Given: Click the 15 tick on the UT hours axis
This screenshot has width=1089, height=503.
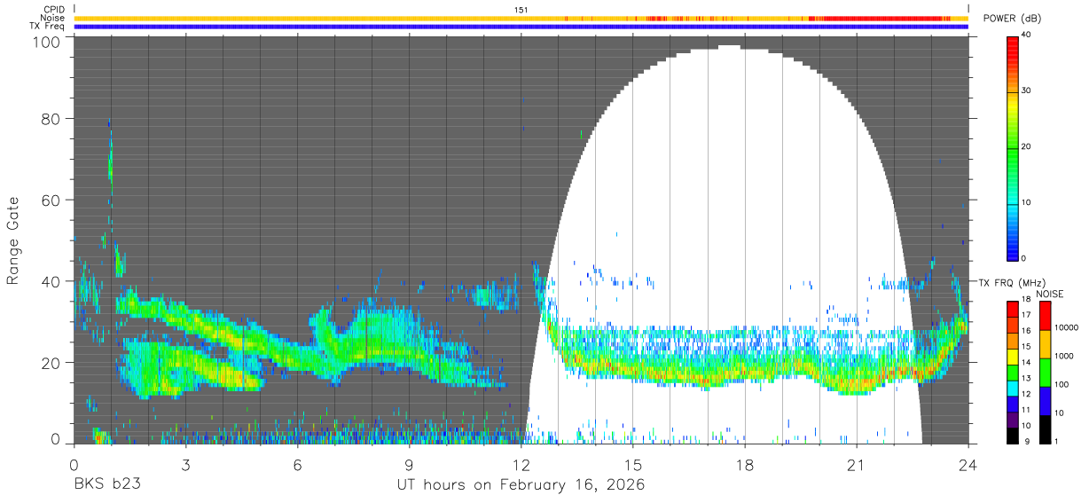Looking at the screenshot, I should (632, 464).
